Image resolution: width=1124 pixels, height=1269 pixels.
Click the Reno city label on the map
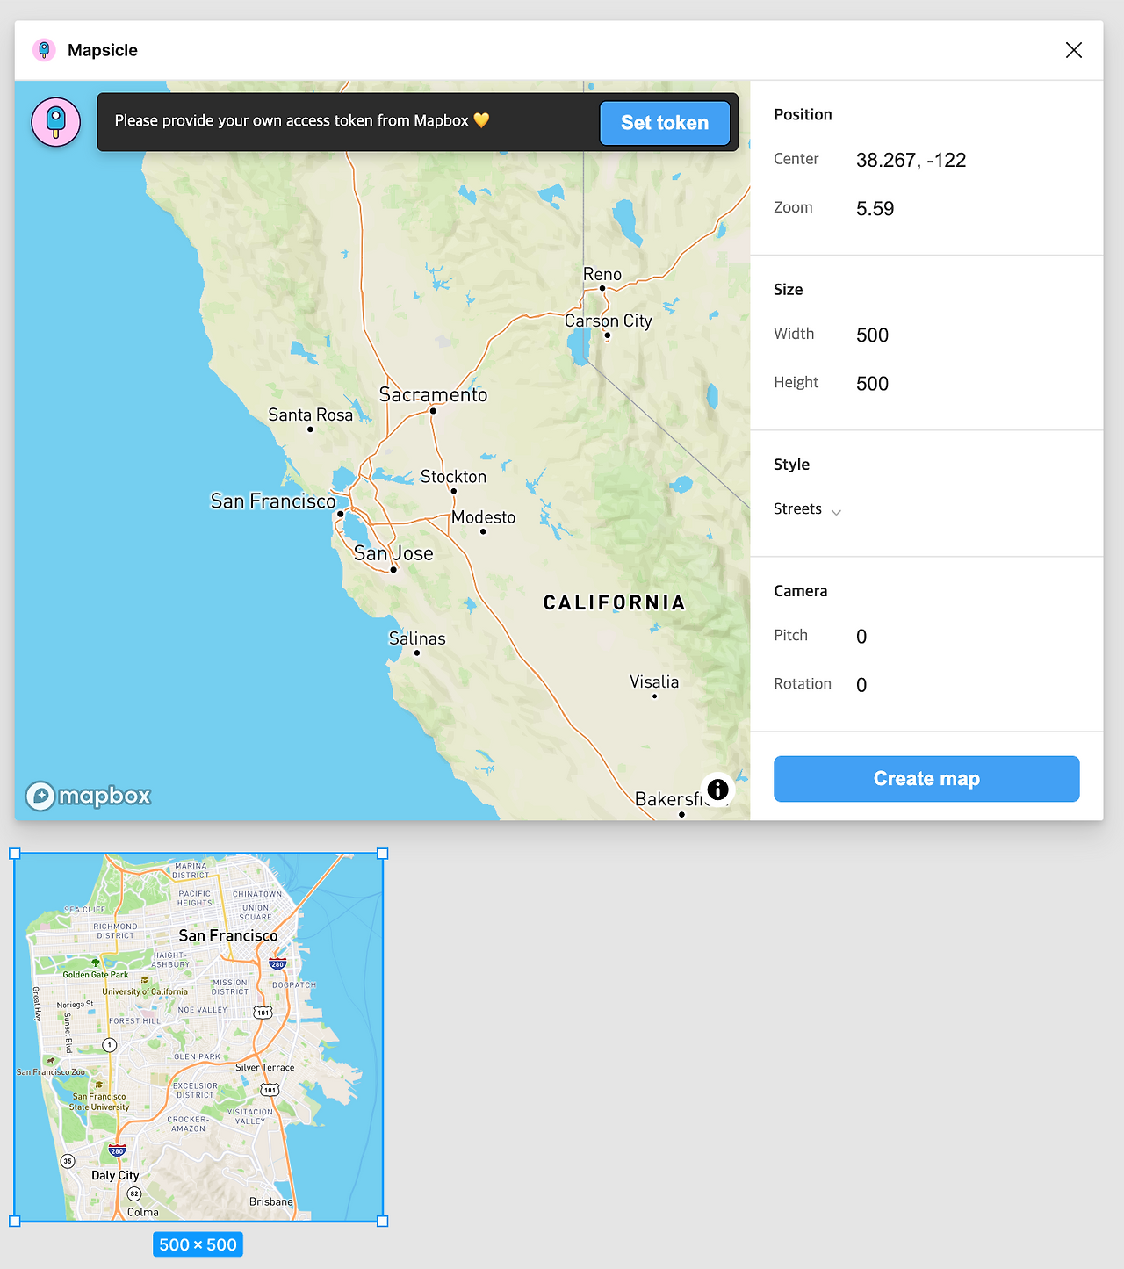pos(602,274)
